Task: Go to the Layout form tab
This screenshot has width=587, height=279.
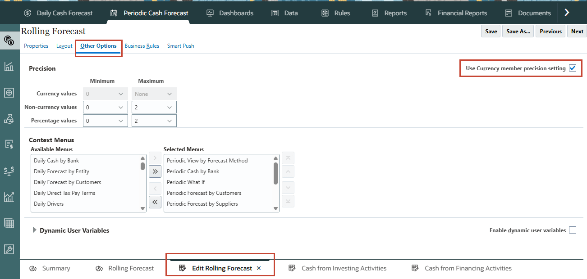Action: [64, 46]
